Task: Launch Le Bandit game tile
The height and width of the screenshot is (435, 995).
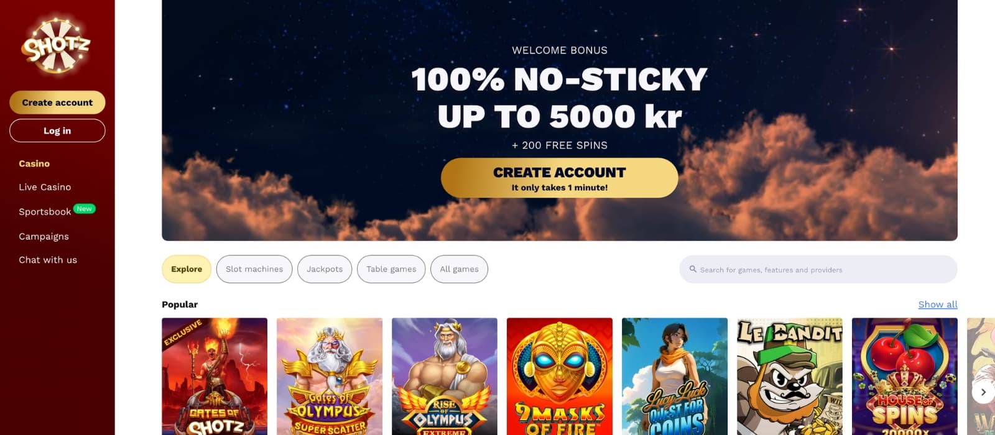Action: click(x=790, y=377)
